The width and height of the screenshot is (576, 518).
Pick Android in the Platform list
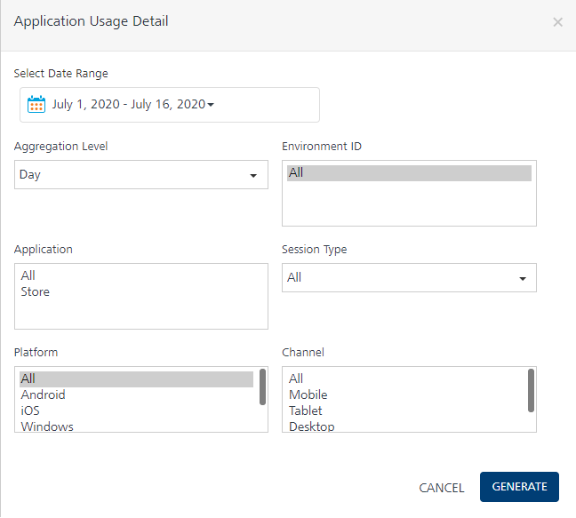tap(44, 395)
